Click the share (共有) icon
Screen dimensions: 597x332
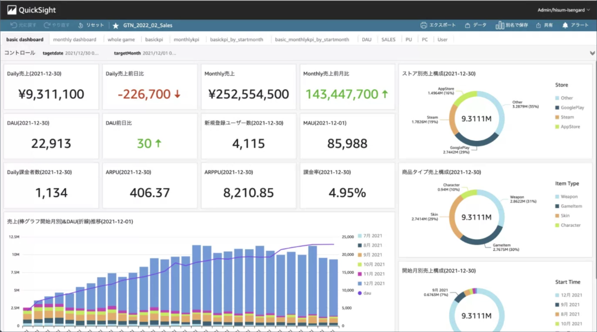(539, 25)
